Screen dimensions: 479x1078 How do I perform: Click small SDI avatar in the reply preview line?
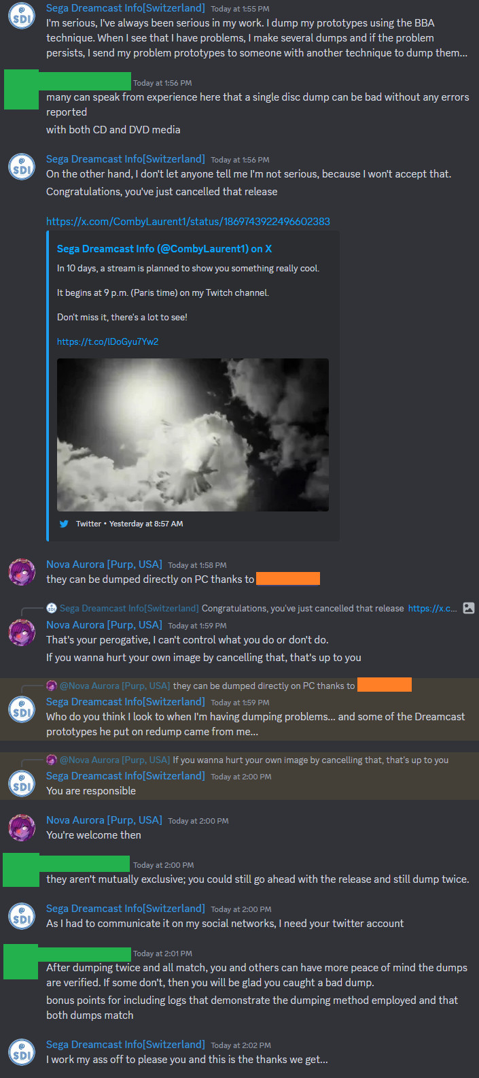tap(52, 608)
